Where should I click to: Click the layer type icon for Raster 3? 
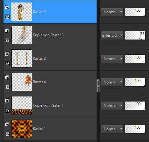[x=7, y=7]
